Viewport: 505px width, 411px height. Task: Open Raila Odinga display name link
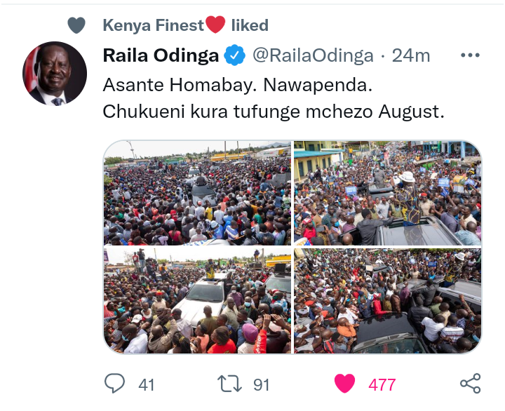pos(161,55)
